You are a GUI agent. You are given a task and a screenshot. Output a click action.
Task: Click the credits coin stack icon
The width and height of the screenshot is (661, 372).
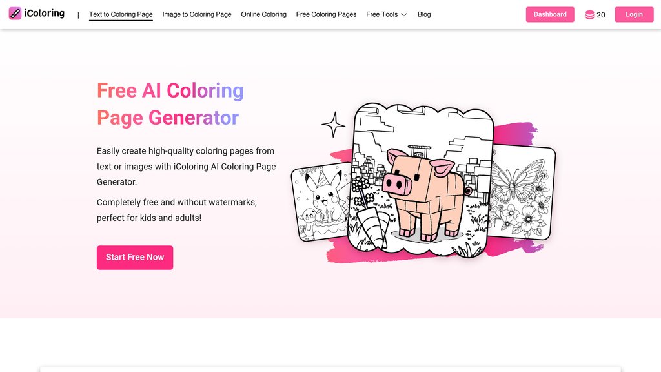pos(589,15)
